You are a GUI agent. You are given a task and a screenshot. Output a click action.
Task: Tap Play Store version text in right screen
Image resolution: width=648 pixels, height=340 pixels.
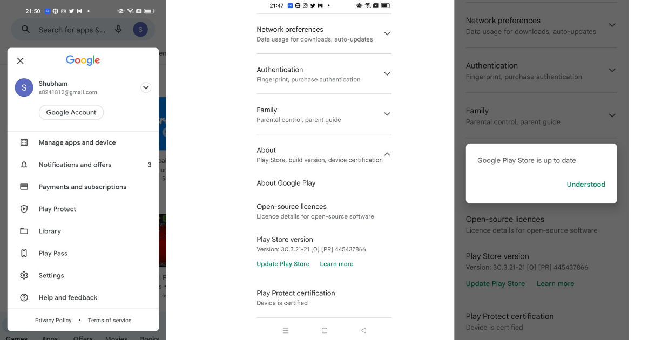(497, 256)
